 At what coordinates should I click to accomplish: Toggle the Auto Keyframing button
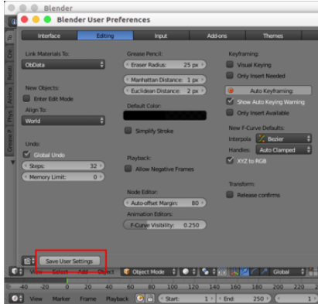pyautogui.click(x=268, y=91)
